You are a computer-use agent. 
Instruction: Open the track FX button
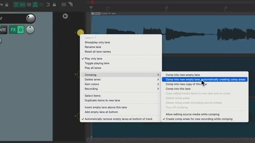click(13, 30)
